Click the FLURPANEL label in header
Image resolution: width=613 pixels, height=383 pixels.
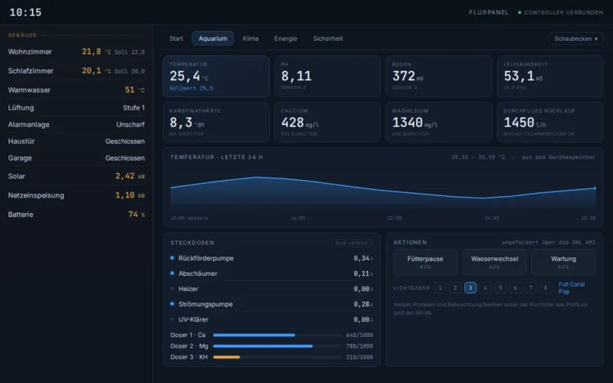click(x=489, y=12)
